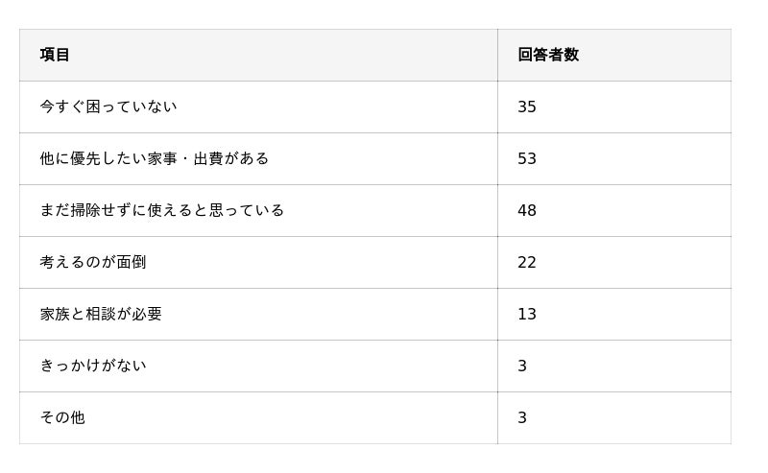Click the value 35 for 今すぐ困っていない
The width and height of the screenshot is (768, 473).
tap(527, 106)
